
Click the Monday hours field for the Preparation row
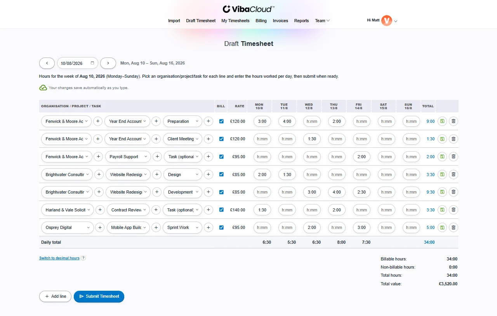click(262, 121)
